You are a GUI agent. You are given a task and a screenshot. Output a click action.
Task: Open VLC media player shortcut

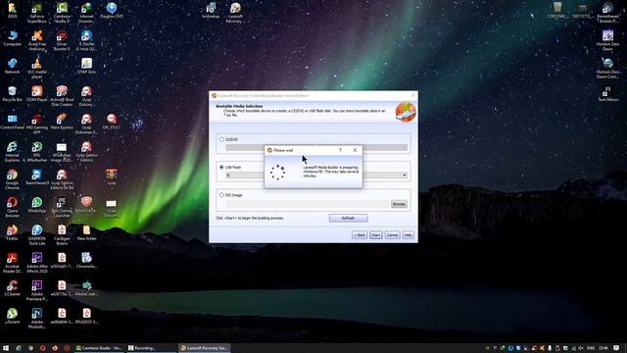tap(37, 68)
